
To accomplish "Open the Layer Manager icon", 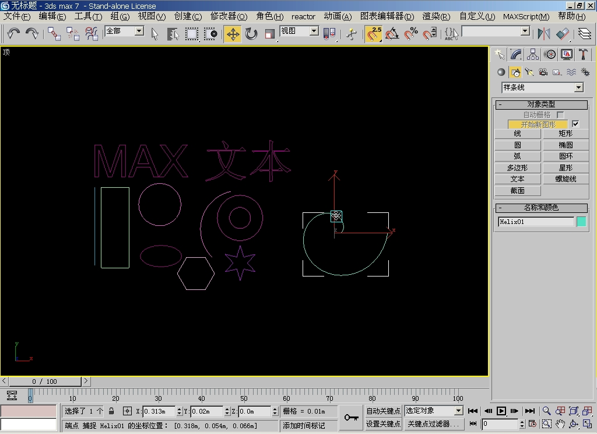I will [585, 33].
